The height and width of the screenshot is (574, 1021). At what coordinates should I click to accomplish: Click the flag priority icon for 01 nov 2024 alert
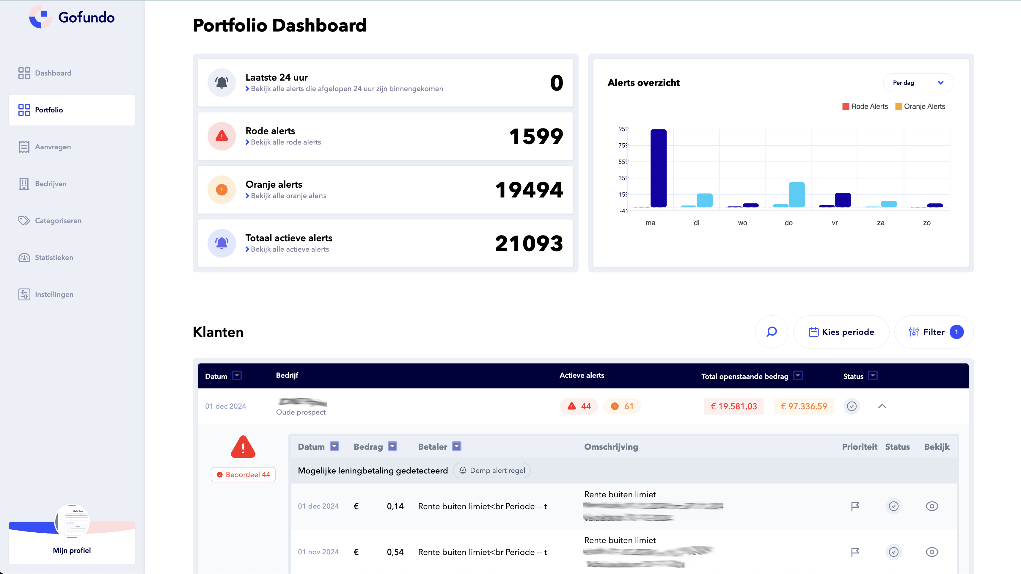point(855,552)
